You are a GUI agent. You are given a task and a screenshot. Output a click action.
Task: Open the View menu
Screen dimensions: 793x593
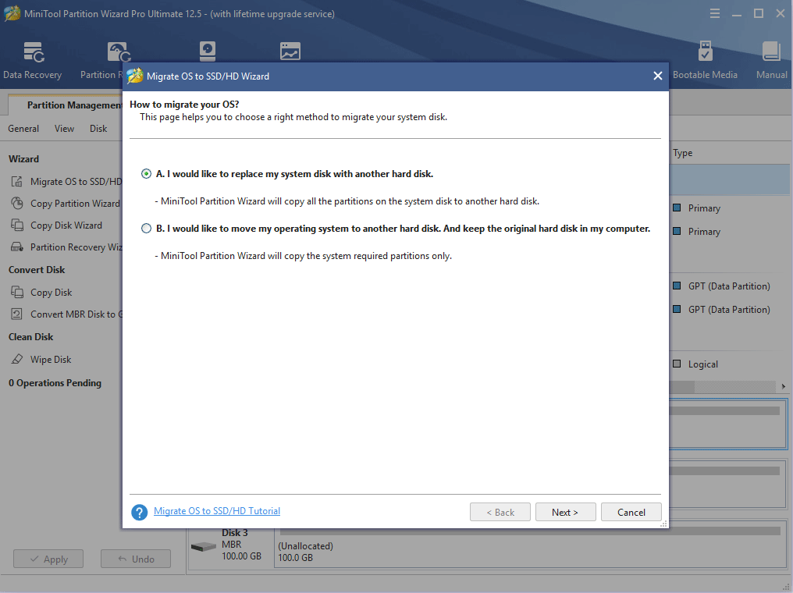pyautogui.click(x=64, y=129)
